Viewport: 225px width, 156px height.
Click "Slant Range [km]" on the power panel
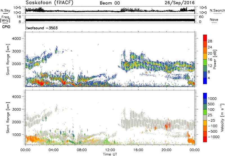(x=8, y=59)
